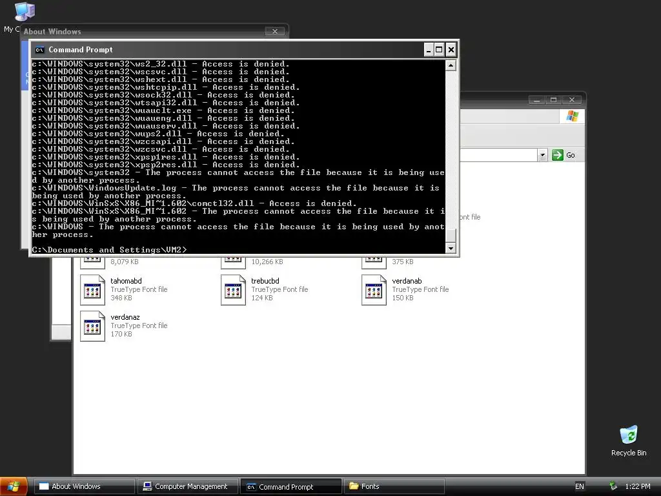The width and height of the screenshot is (661, 496).
Task: Click the verdanab file name
Action: (x=407, y=281)
